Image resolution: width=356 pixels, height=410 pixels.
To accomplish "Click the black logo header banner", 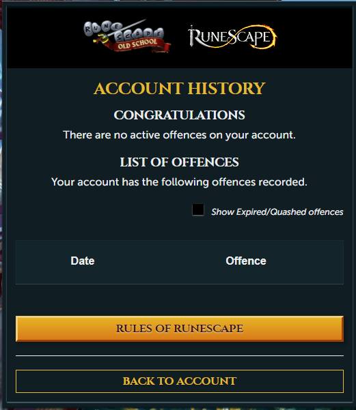I will 180,37.
